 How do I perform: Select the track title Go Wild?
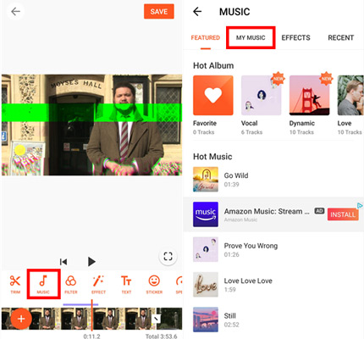tap(236, 175)
